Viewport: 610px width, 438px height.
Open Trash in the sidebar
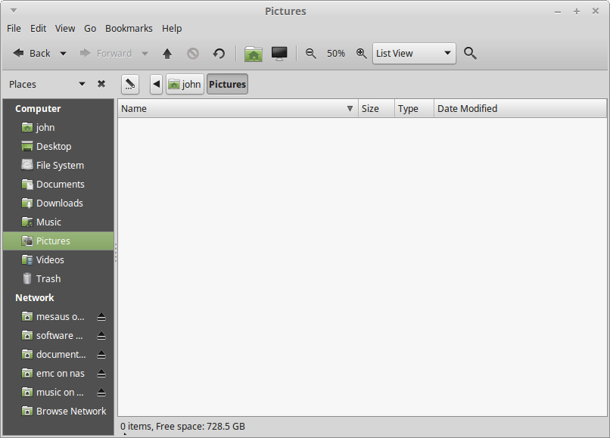tap(58, 279)
